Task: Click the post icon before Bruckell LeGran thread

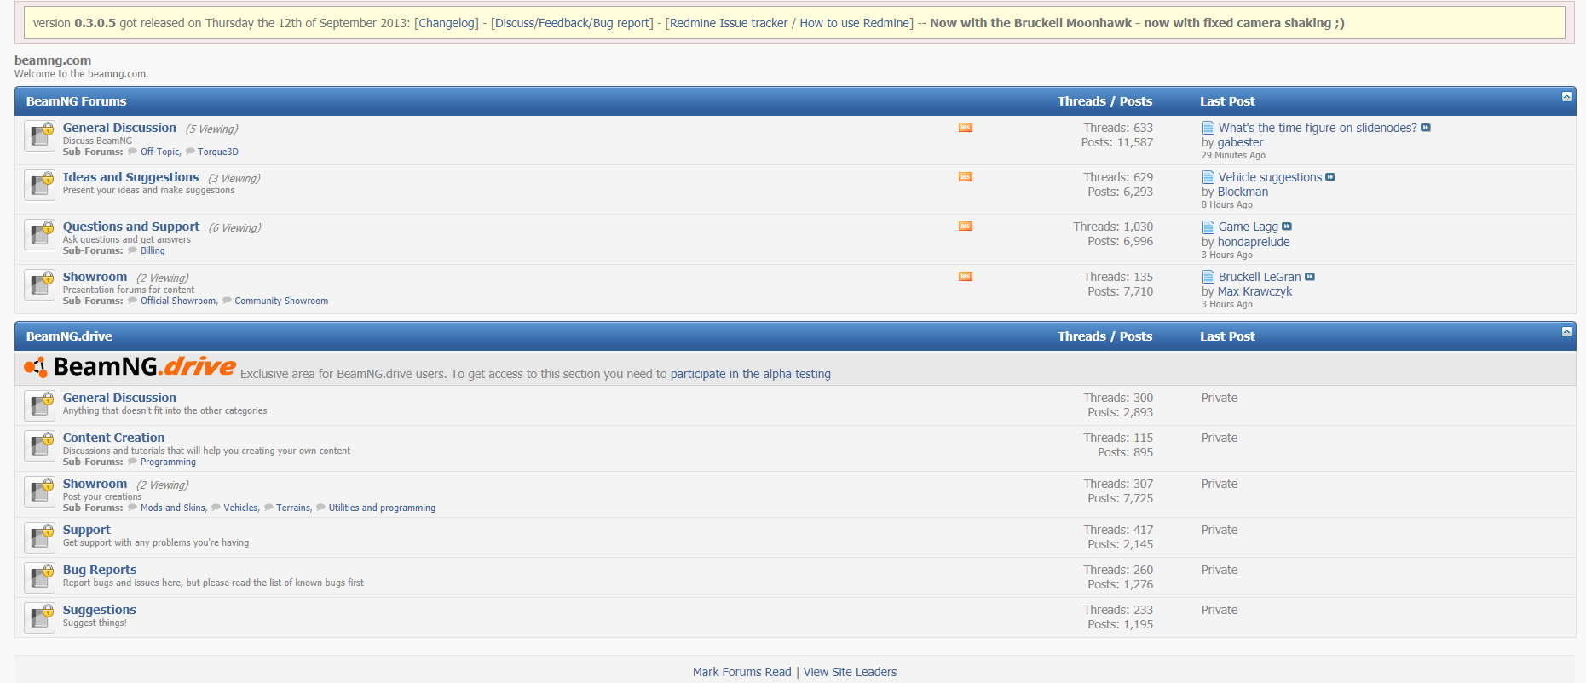Action: click(1208, 277)
